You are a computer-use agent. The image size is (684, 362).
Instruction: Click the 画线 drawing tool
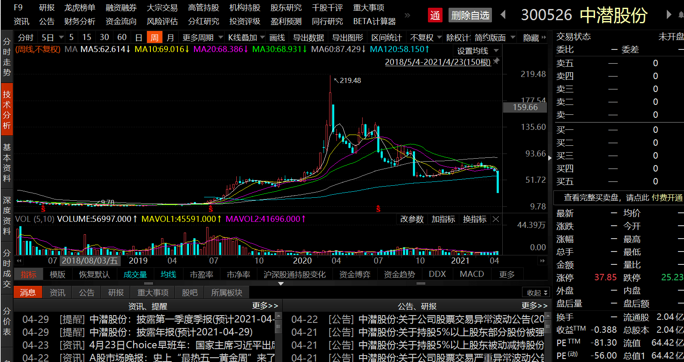click(277, 37)
